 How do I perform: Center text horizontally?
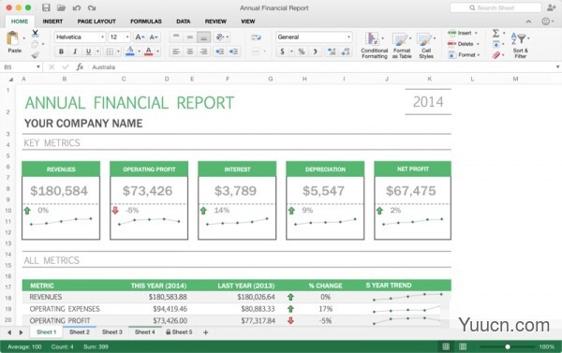[190, 51]
